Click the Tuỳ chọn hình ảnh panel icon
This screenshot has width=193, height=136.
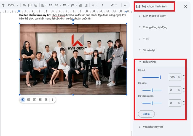click(x=138, y=7)
